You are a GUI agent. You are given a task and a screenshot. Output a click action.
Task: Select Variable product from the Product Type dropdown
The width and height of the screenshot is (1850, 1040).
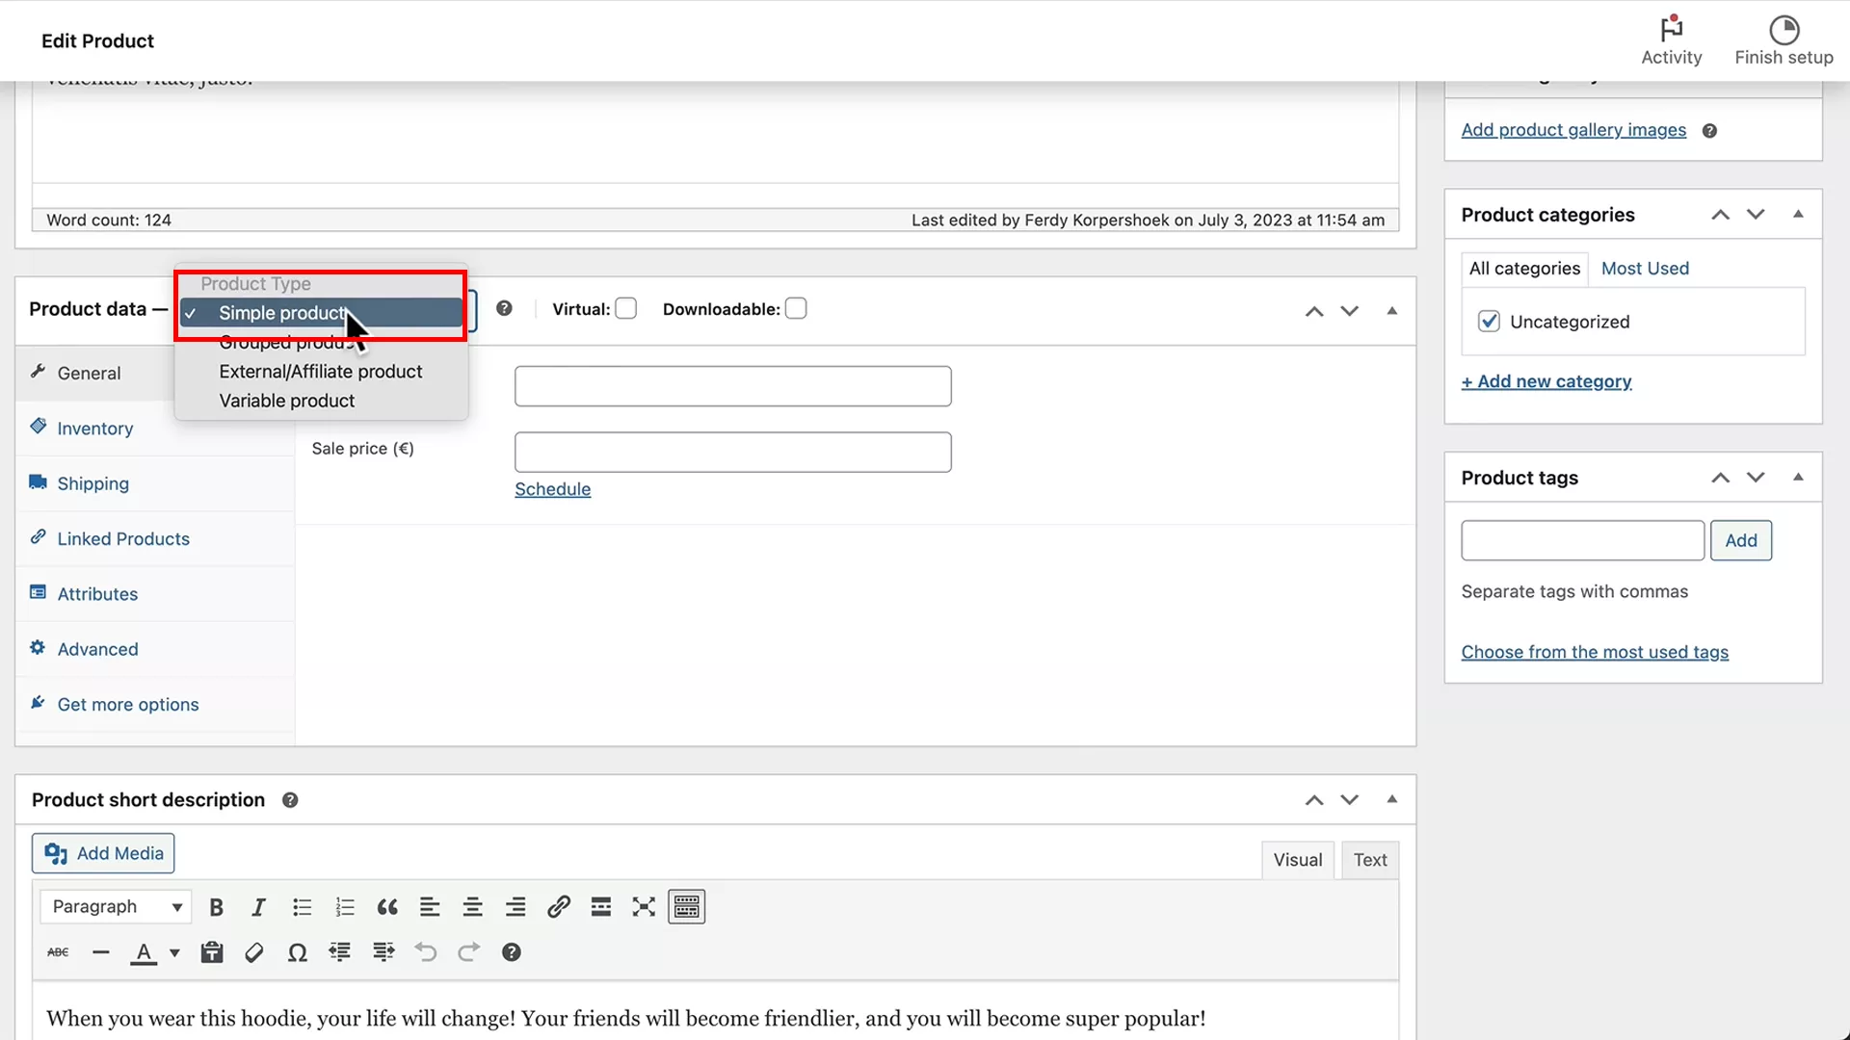(x=286, y=401)
